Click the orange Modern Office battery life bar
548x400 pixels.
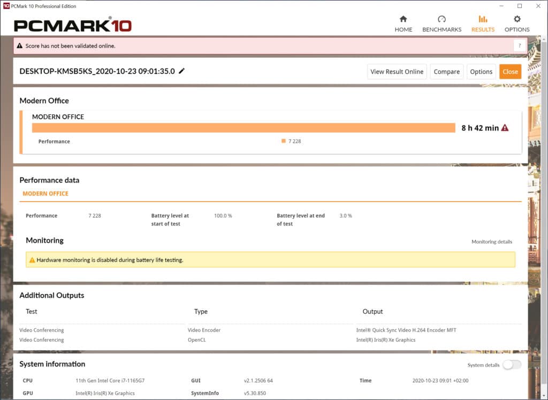243,128
